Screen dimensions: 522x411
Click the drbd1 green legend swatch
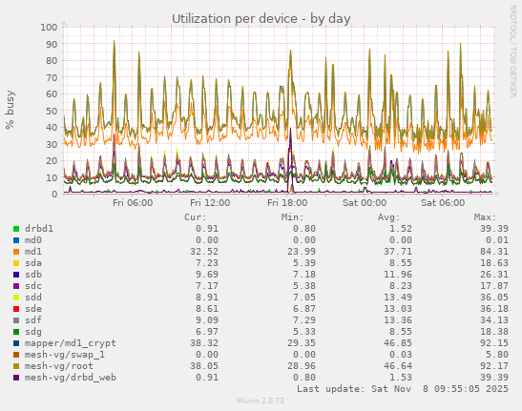coord(16,229)
